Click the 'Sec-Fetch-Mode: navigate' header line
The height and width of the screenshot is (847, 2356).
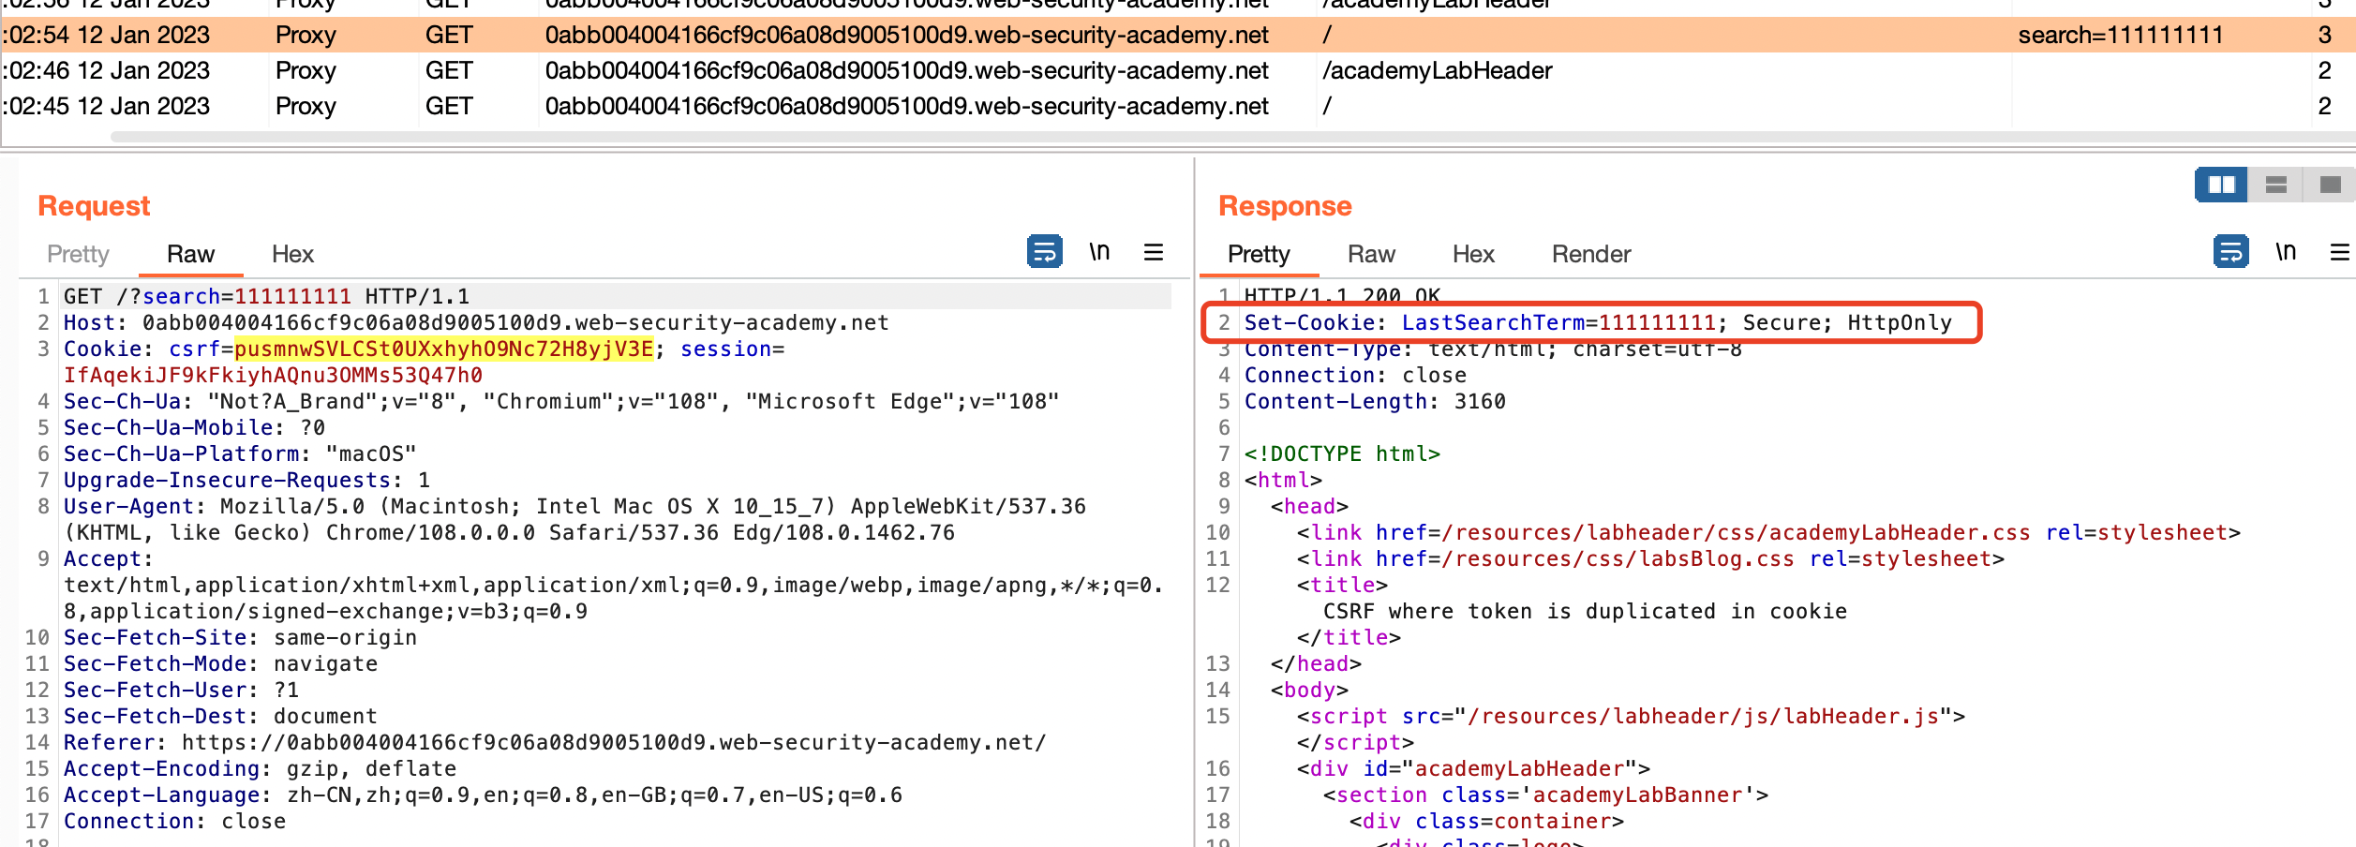click(x=220, y=663)
